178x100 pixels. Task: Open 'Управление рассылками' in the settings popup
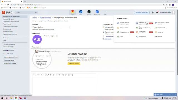tap(144, 32)
